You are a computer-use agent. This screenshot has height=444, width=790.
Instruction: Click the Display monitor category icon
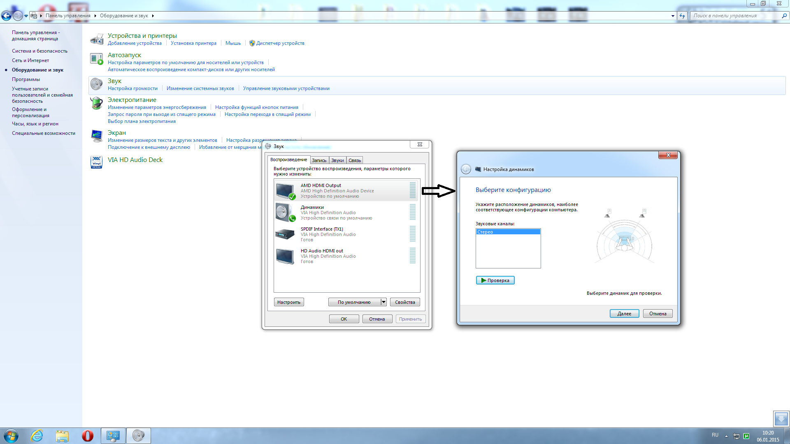[97, 136]
